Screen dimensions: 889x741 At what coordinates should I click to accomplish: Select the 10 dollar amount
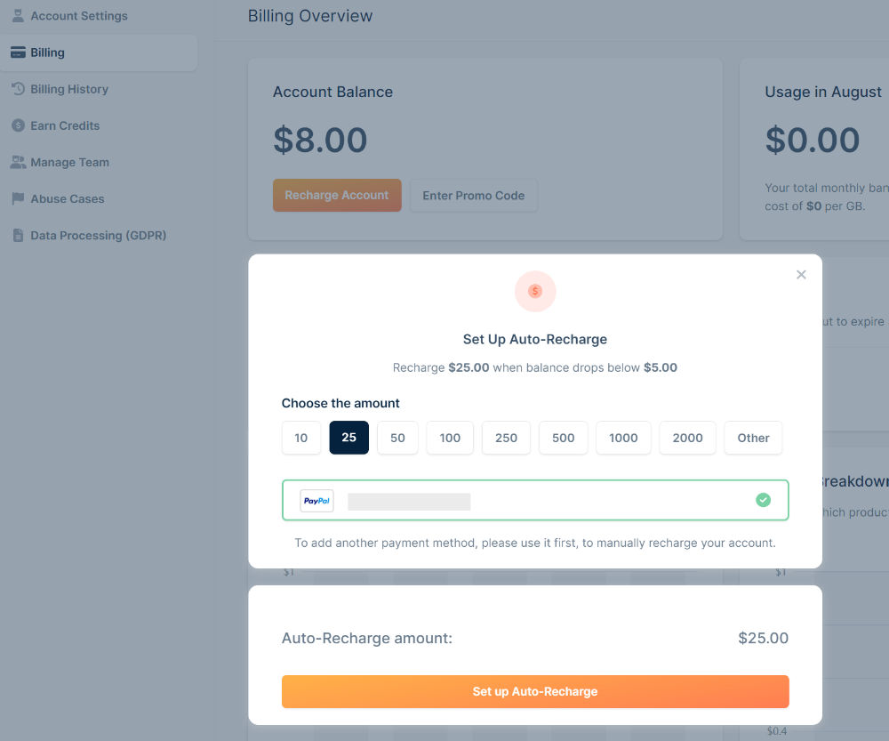click(301, 438)
